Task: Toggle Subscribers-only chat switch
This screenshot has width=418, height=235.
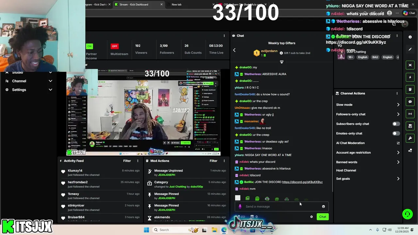Action: 396,124
